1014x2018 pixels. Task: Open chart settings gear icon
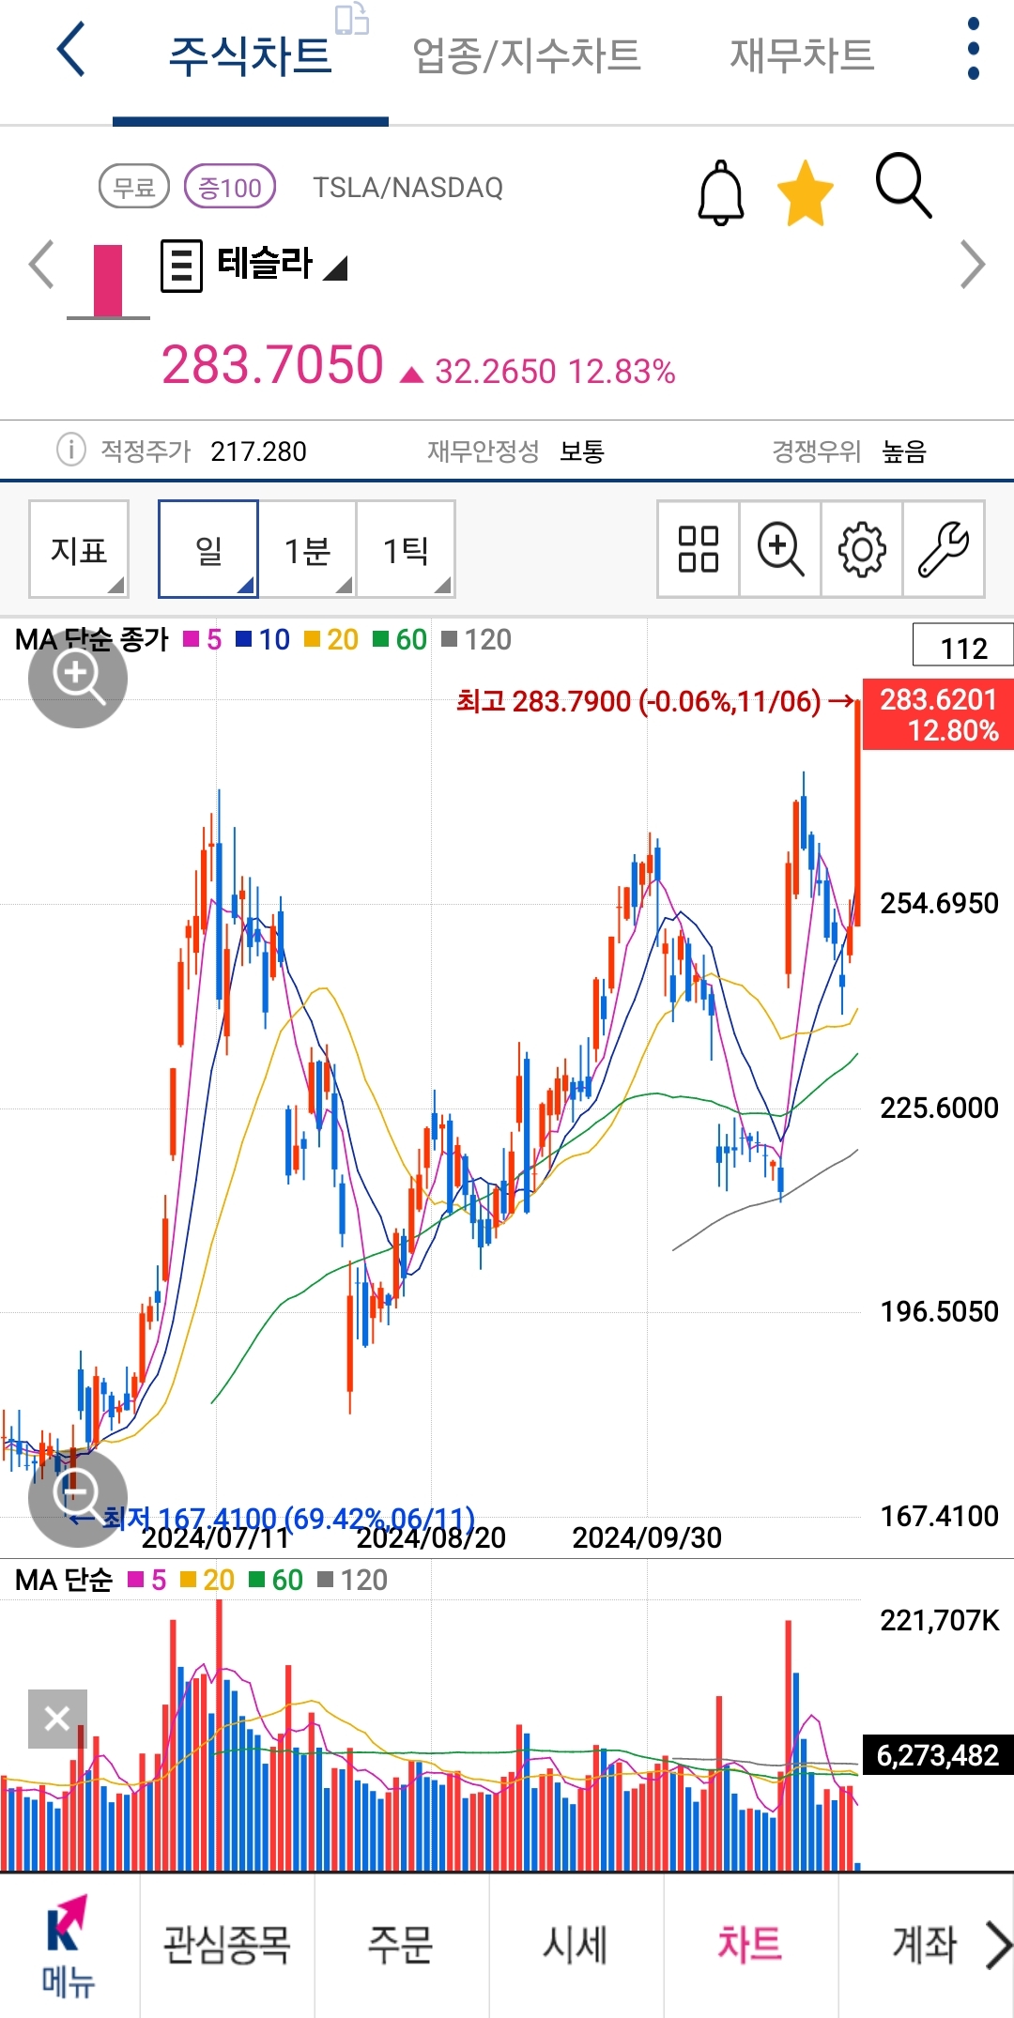coord(862,549)
